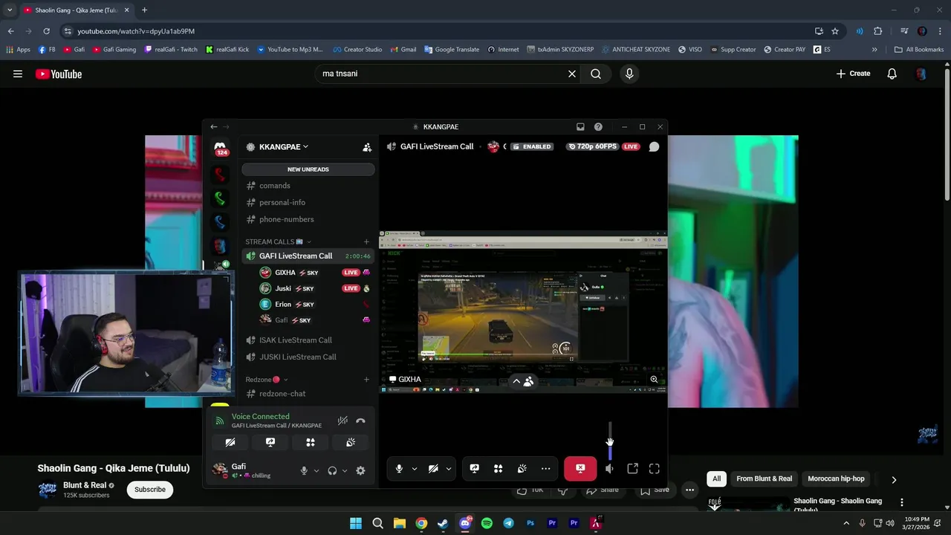Start an activity from Voice Connected panel
Screen dimensions: 951x535
311,442
